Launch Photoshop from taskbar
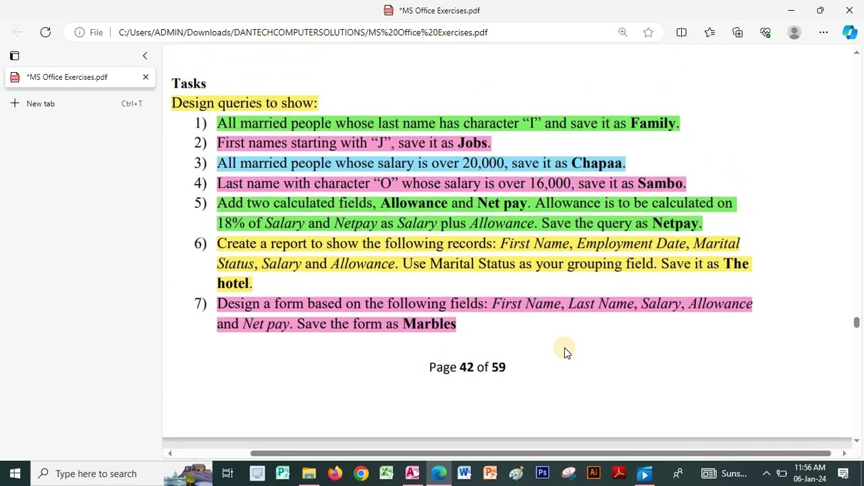 click(x=542, y=474)
